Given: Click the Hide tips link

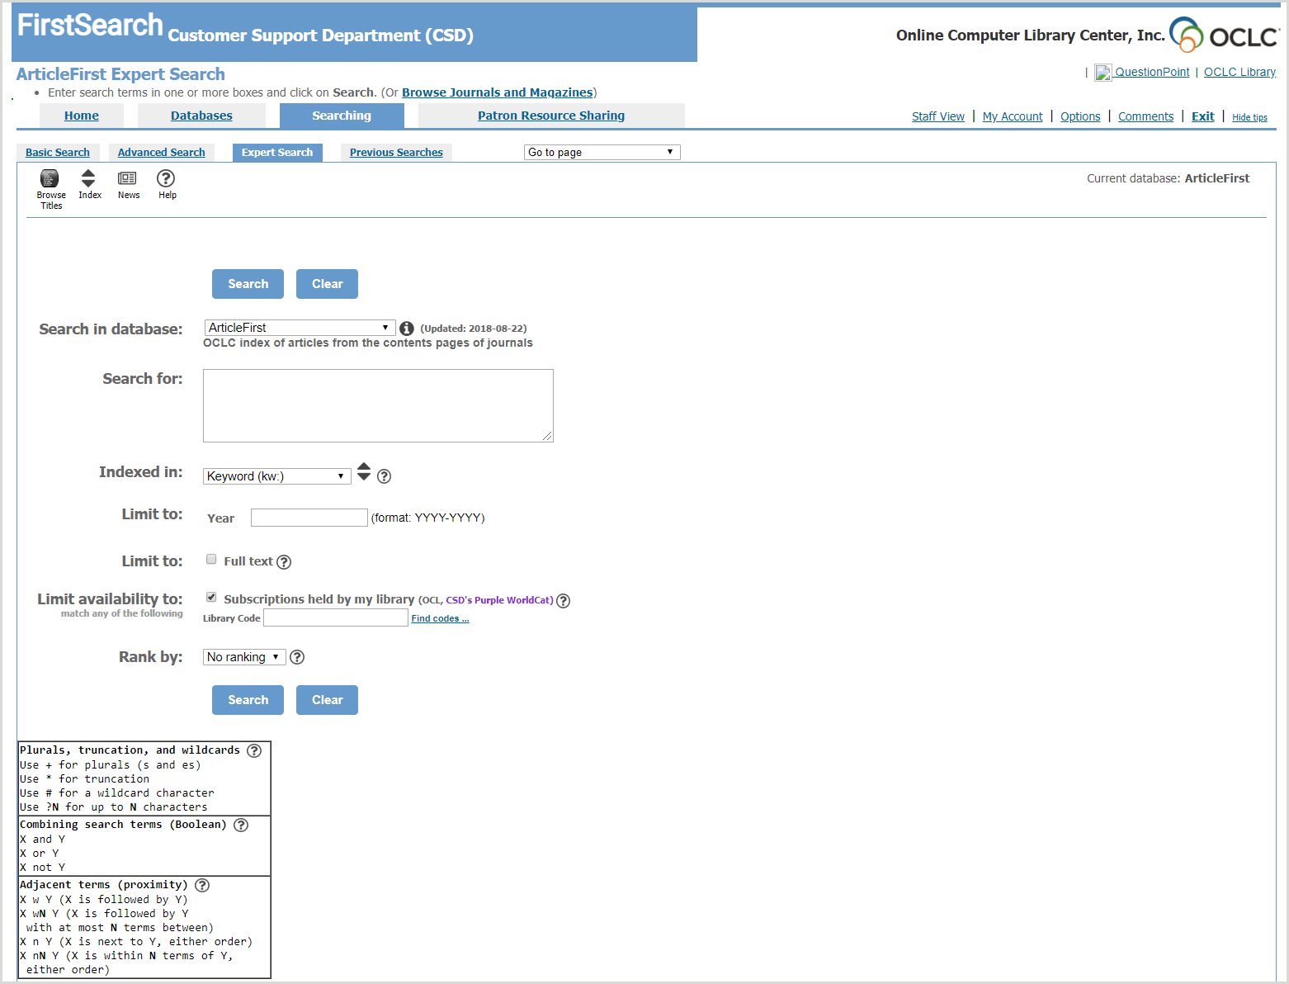Looking at the screenshot, I should tap(1249, 117).
